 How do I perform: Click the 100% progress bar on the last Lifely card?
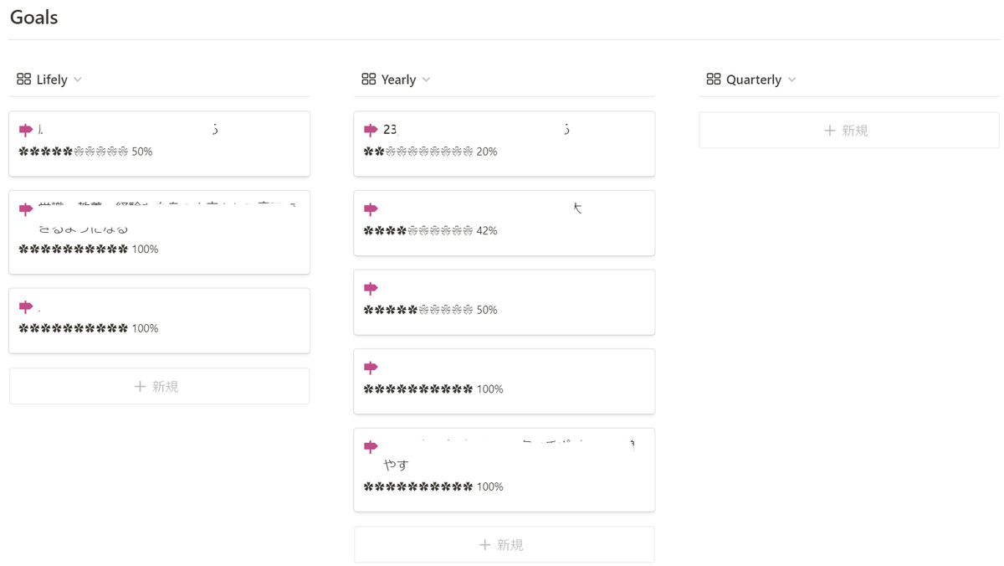[x=74, y=328]
